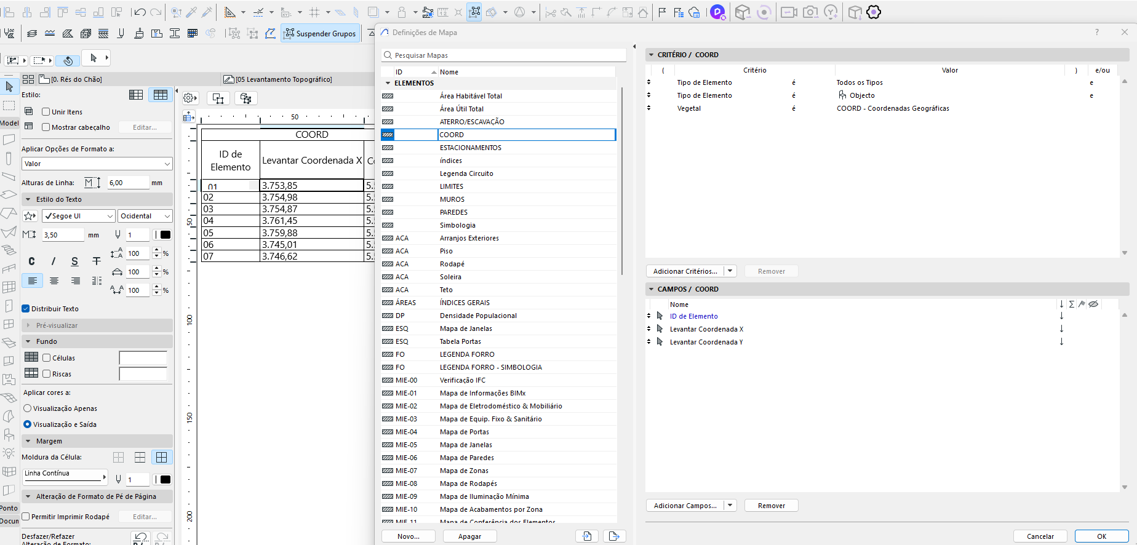Open the Adicionar Critérios dropdown arrow
This screenshot has height=545, width=1137.
[730, 271]
